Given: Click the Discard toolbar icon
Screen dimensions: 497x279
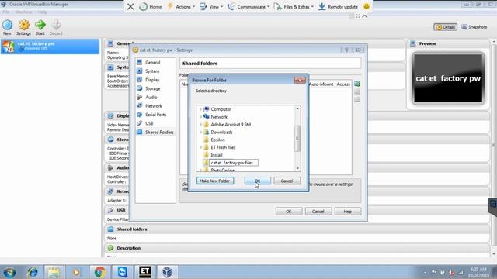Looking at the screenshot, I should tap(56, 27).
